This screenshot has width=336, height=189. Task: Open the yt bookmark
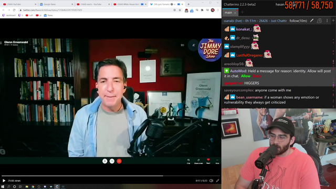(38, 15)
